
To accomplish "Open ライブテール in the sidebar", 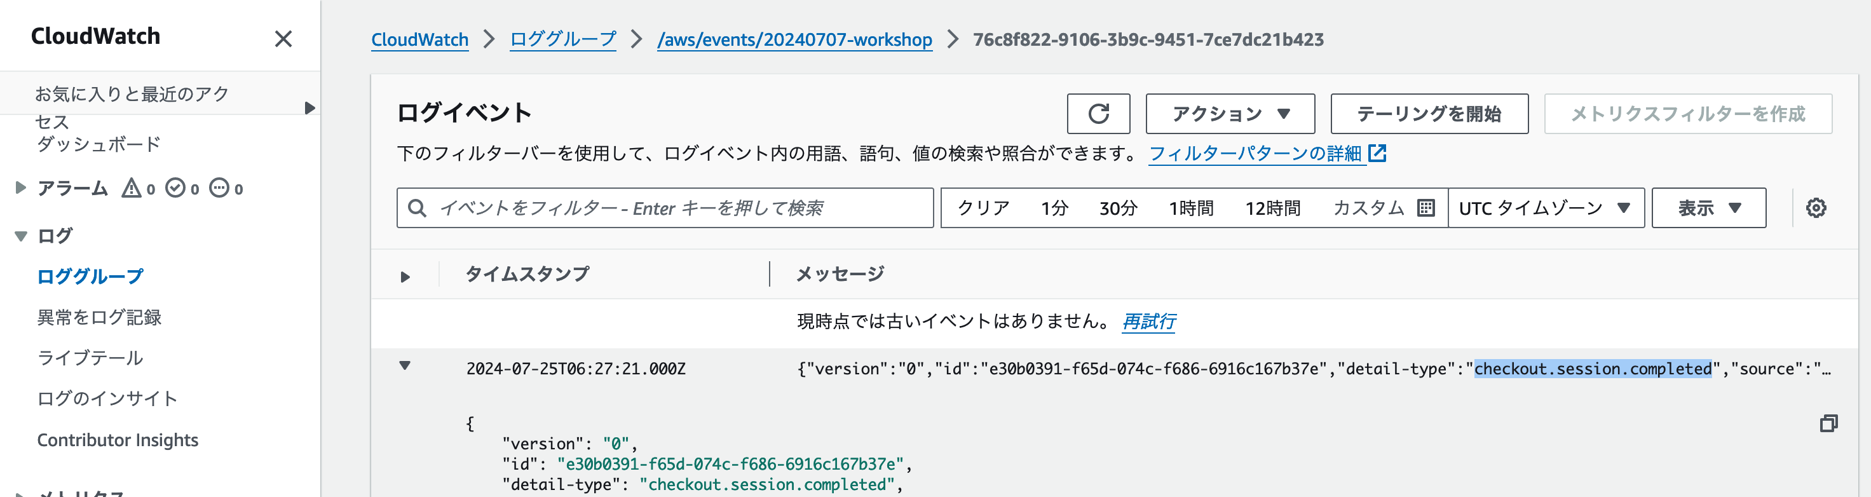I will coord(90,357).
